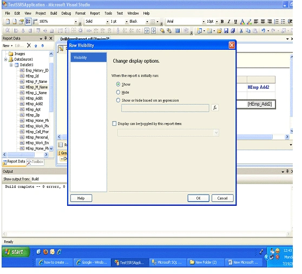Screen dimensions: 302x274
Task: Open the File menu
Action: (x=8, y=14)
